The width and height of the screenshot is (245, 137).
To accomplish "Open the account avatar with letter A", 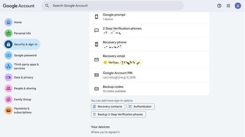I will pyautogui.click(x=238, y=6).
